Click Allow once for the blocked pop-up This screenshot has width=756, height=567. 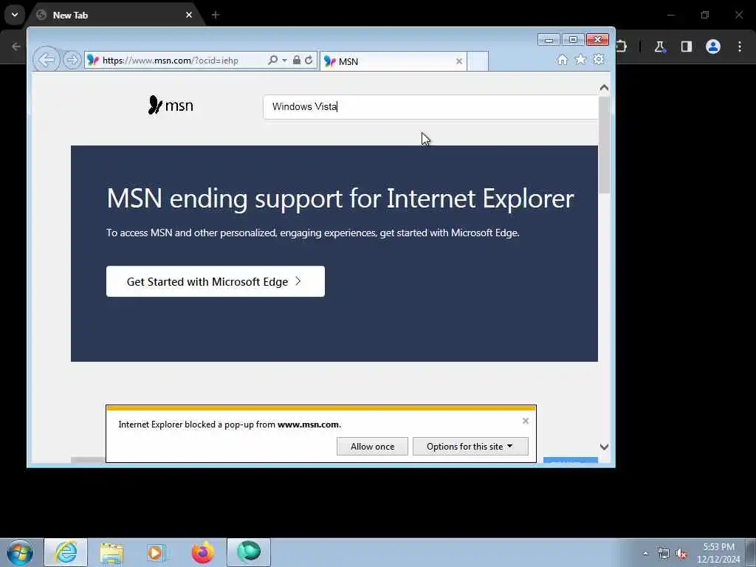(x=372, y=447)
